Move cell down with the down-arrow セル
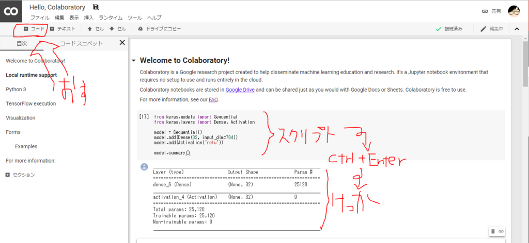 118,29
